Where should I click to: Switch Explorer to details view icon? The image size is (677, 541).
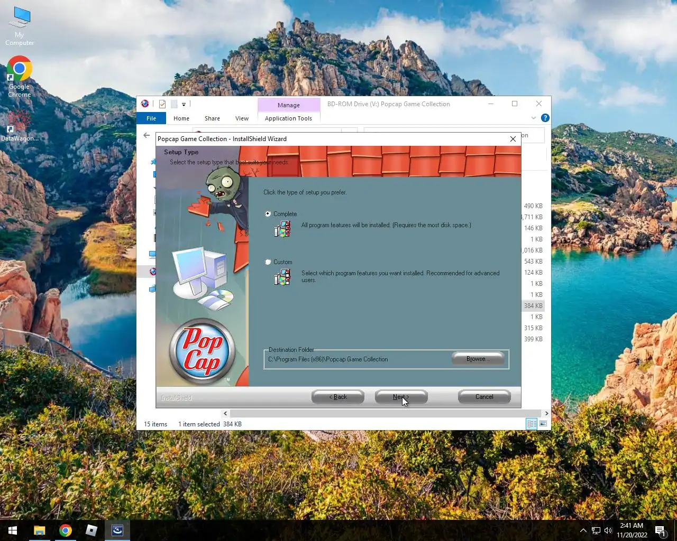pos(532,424)
